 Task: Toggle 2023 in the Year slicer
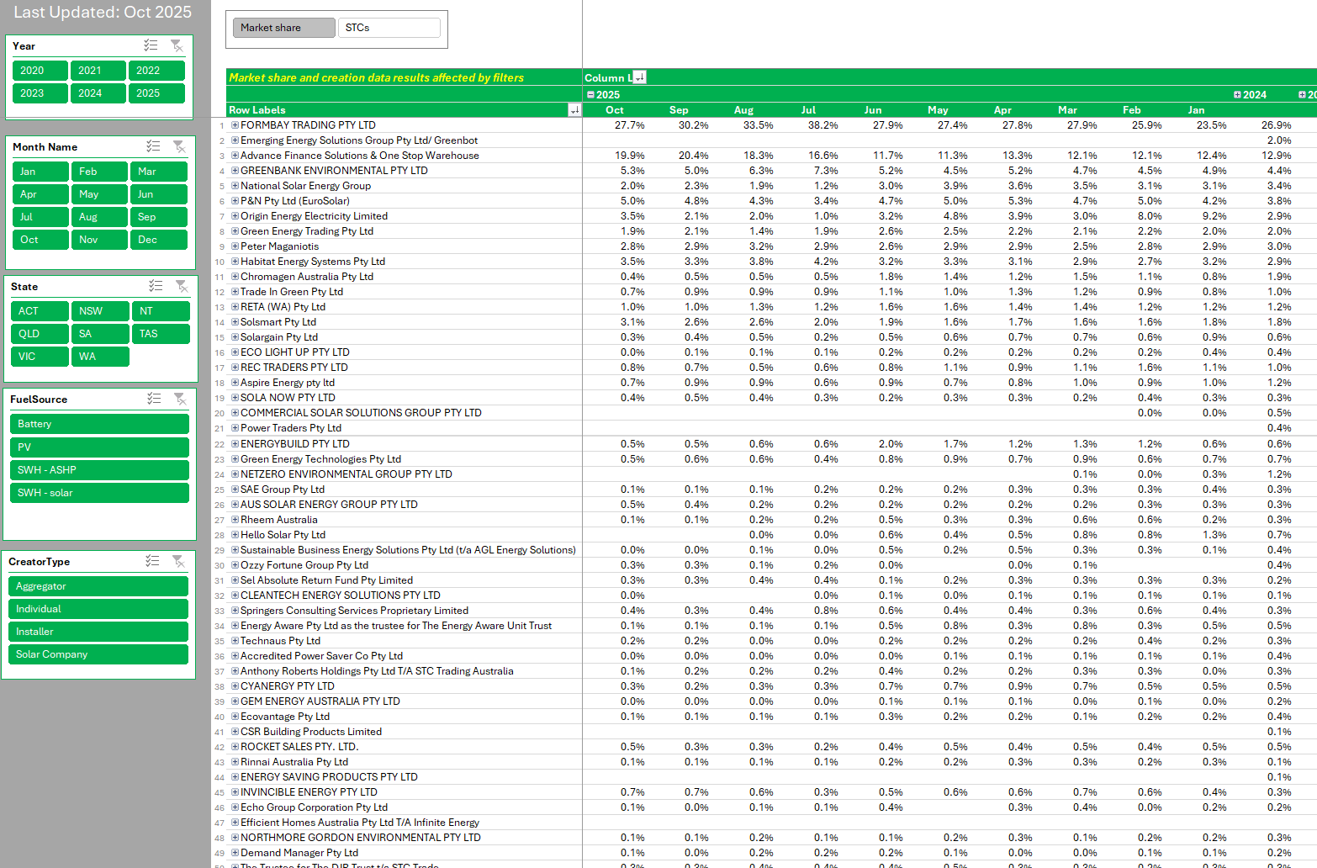click(x=40, y=93)
